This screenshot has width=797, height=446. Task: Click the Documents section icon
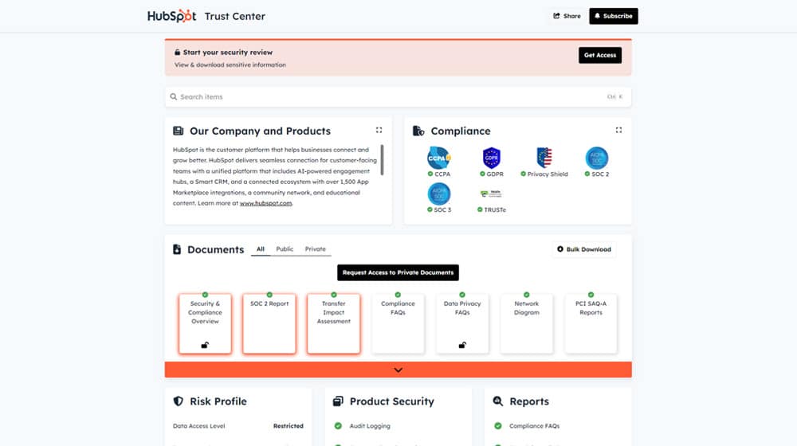coord(177,249)
